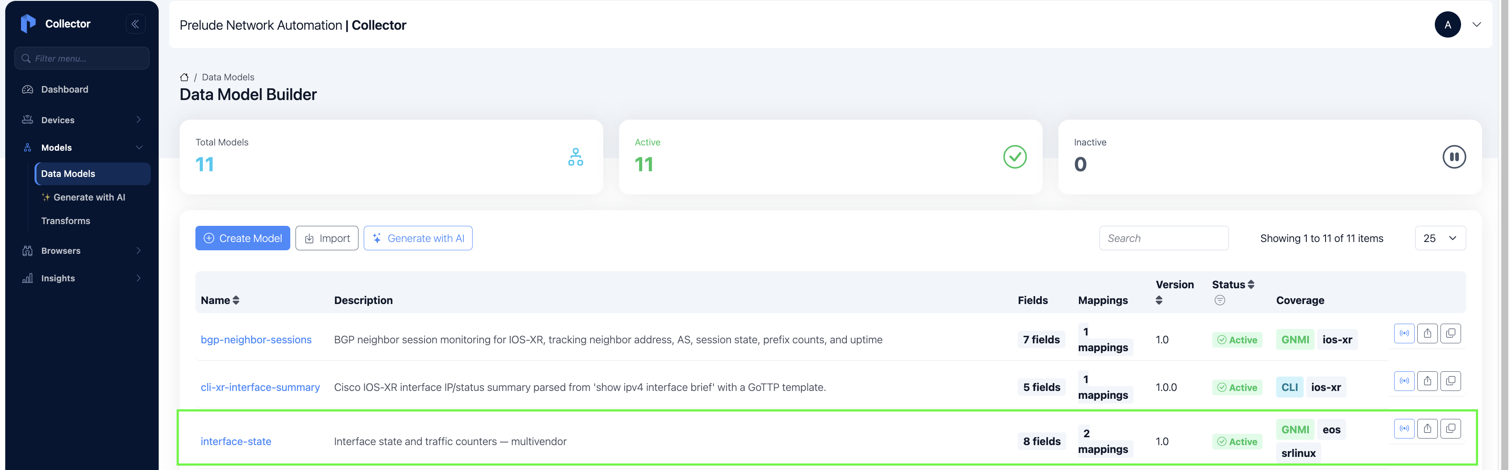Click the Create Model button
The width and height of the screenshot is (1510, 470).
coord(243,238)
